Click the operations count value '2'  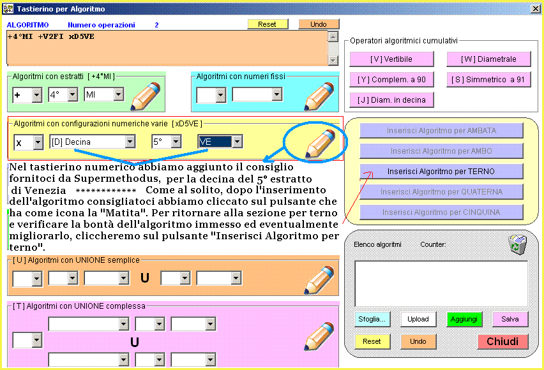click(156, 25)
